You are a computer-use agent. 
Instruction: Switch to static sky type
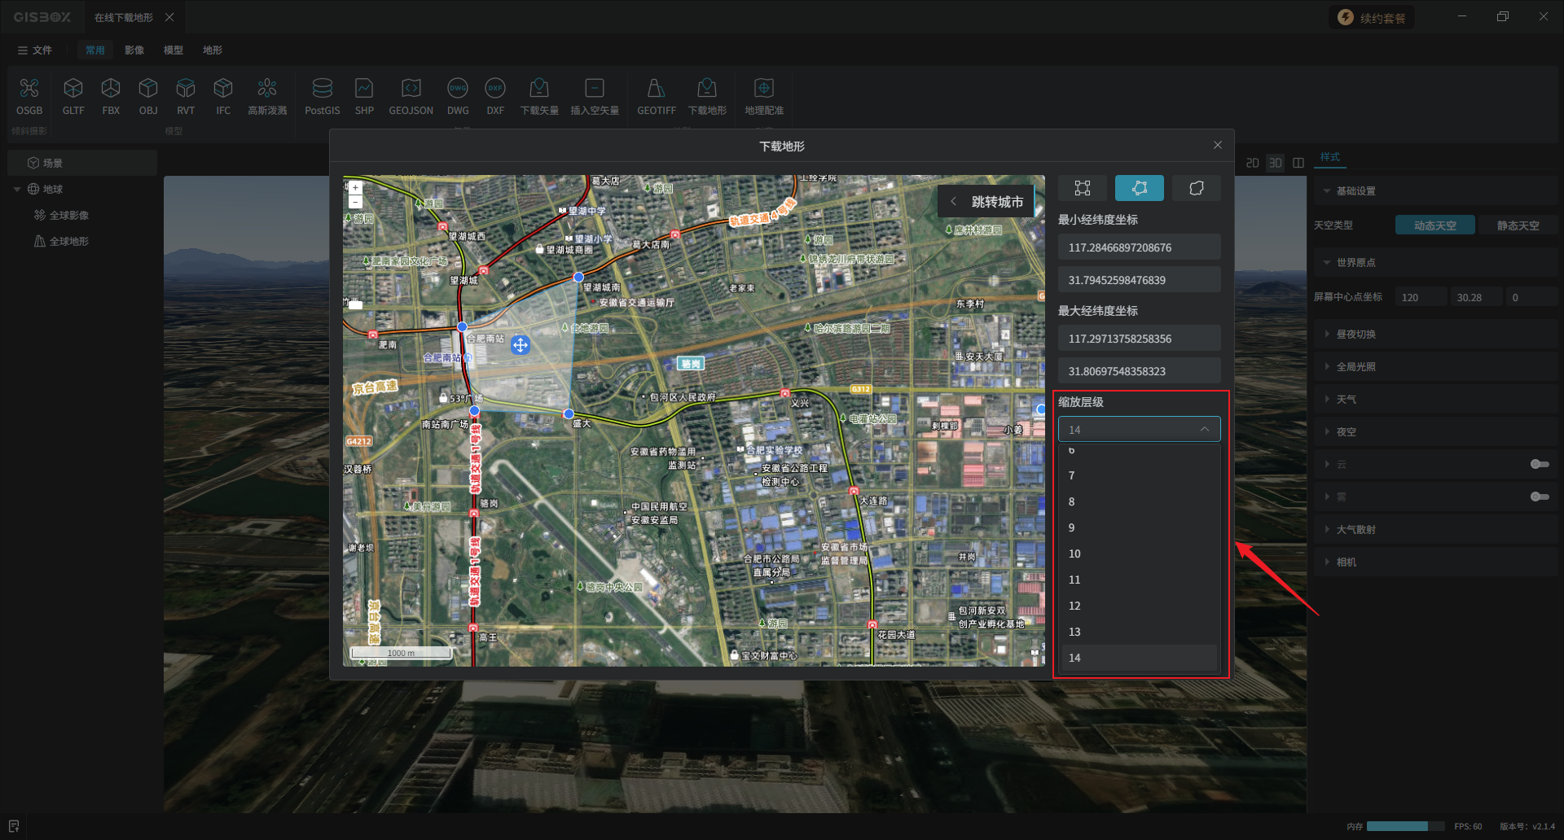(x=1518, y=225)
